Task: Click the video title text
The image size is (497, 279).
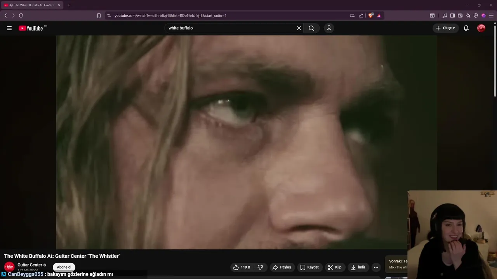Action: point(62,256)
